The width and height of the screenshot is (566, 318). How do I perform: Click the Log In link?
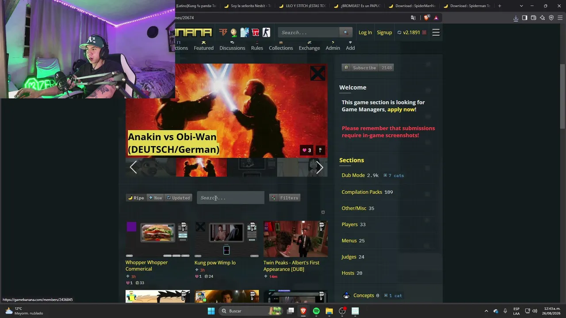(365, 32)
